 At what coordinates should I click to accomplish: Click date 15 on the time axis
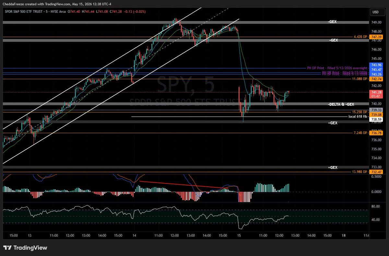239,236
